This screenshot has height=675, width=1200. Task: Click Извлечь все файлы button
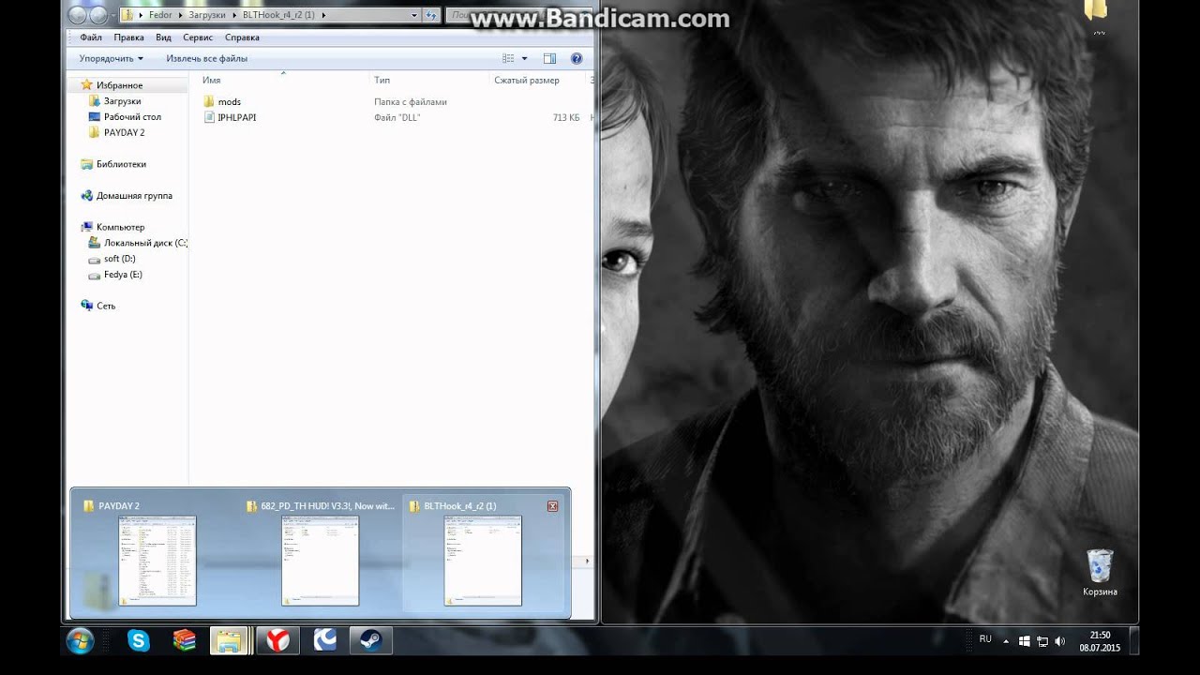[207, 58]
